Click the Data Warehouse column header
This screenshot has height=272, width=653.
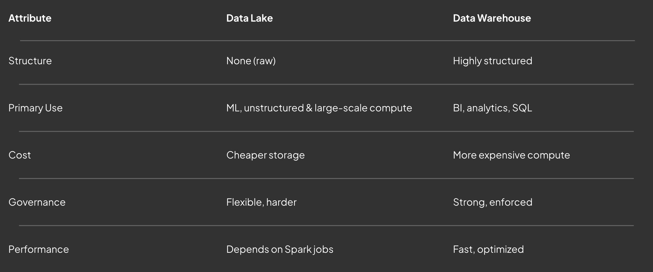(492, 18)
